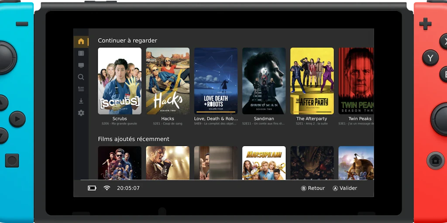Click the Wi-Fi signal icon
447x223 pixels.
107,188
